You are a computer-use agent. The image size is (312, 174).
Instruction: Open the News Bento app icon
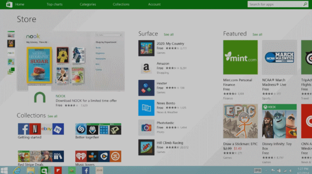146,108
